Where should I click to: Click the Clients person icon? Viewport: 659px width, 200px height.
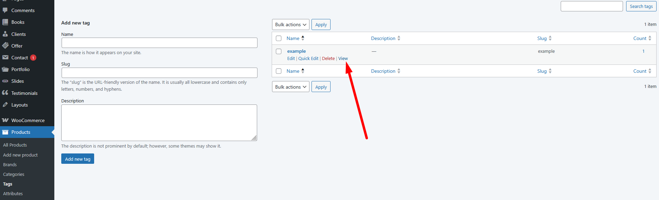pos(5,34)
